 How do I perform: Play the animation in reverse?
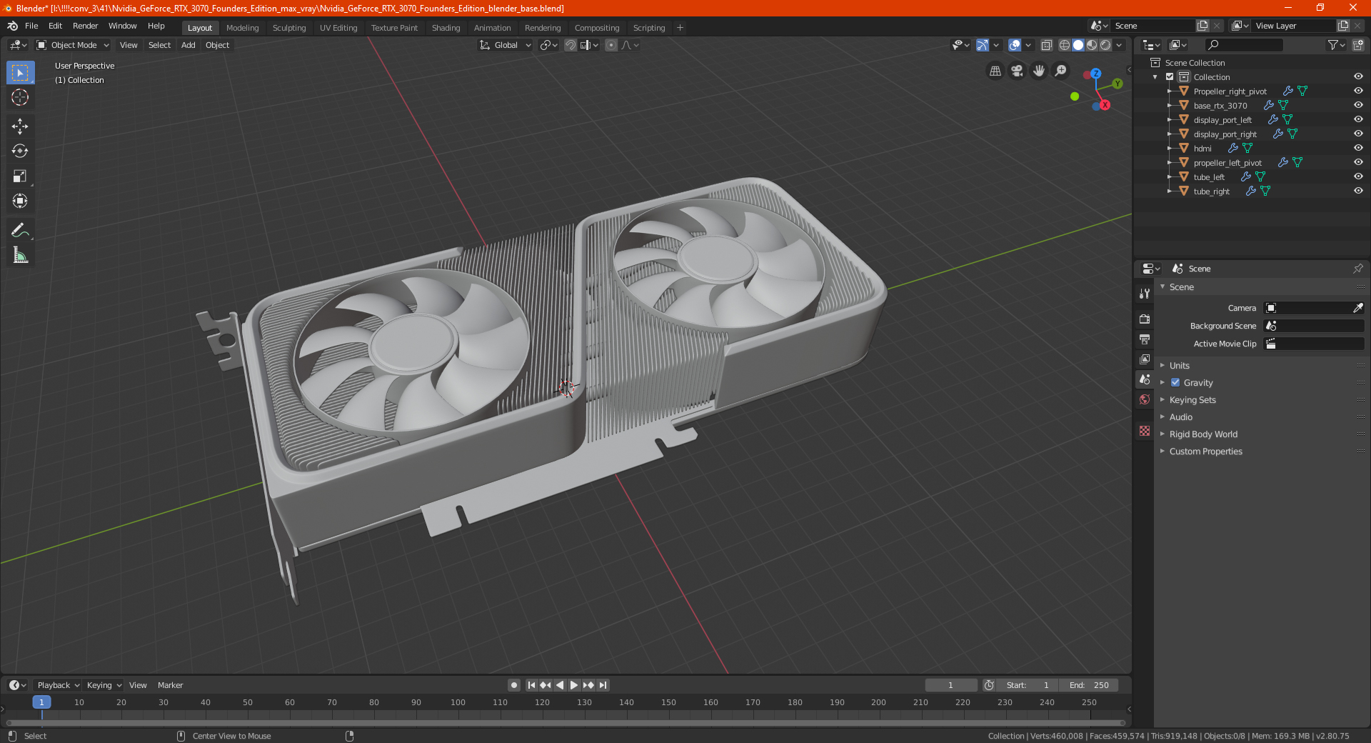pyautogui.click(x=560, y=685)
